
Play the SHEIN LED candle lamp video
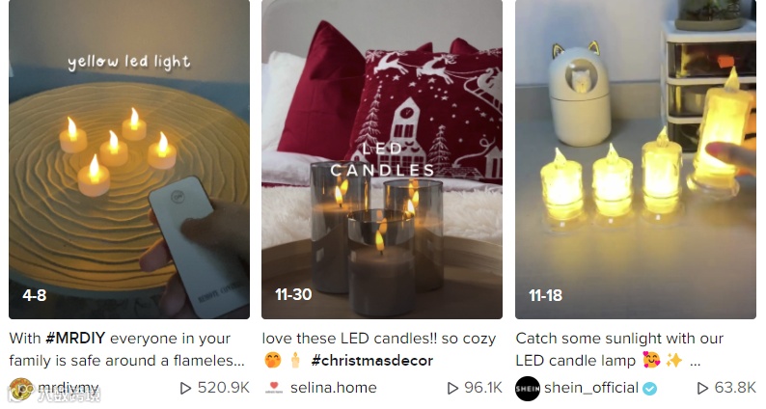(x=636, y=159)
